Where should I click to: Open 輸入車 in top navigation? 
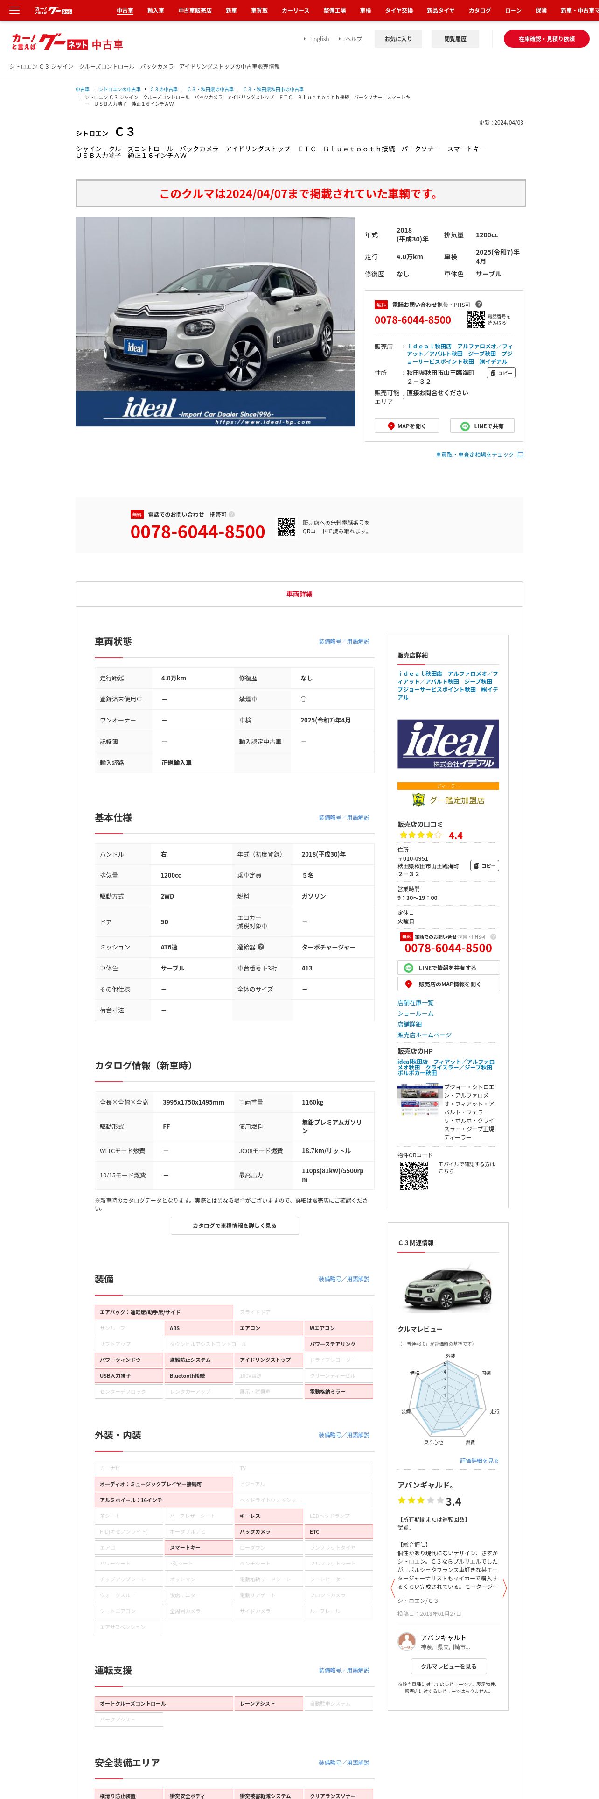pyautogui.click(x=155, y=10)
